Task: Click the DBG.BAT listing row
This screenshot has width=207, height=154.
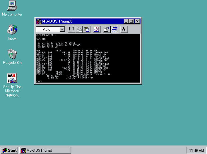Action: pos(69,62)
